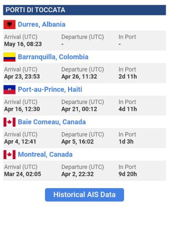Click the Canada flag beside Baie Comeau
Viewport: 171px width, 245px height.
coord(9,122)
